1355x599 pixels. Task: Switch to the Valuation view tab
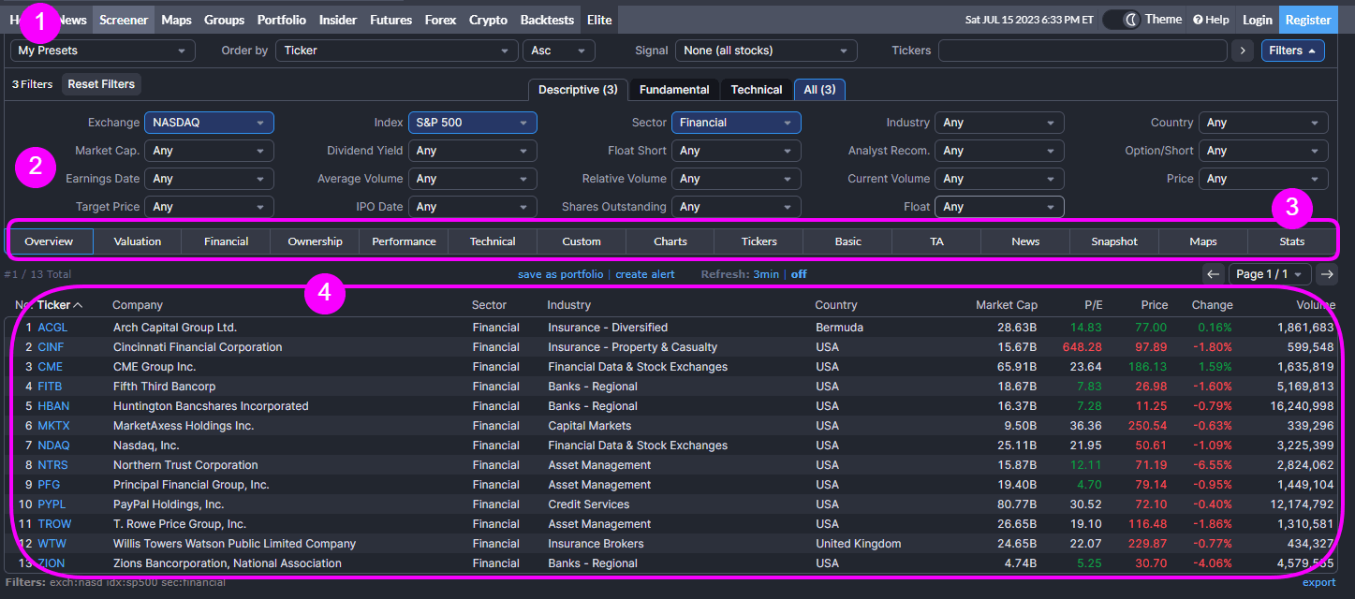click(x=138, y=241)
